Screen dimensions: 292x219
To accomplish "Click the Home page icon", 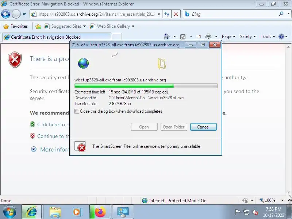I will click(167, 36).
